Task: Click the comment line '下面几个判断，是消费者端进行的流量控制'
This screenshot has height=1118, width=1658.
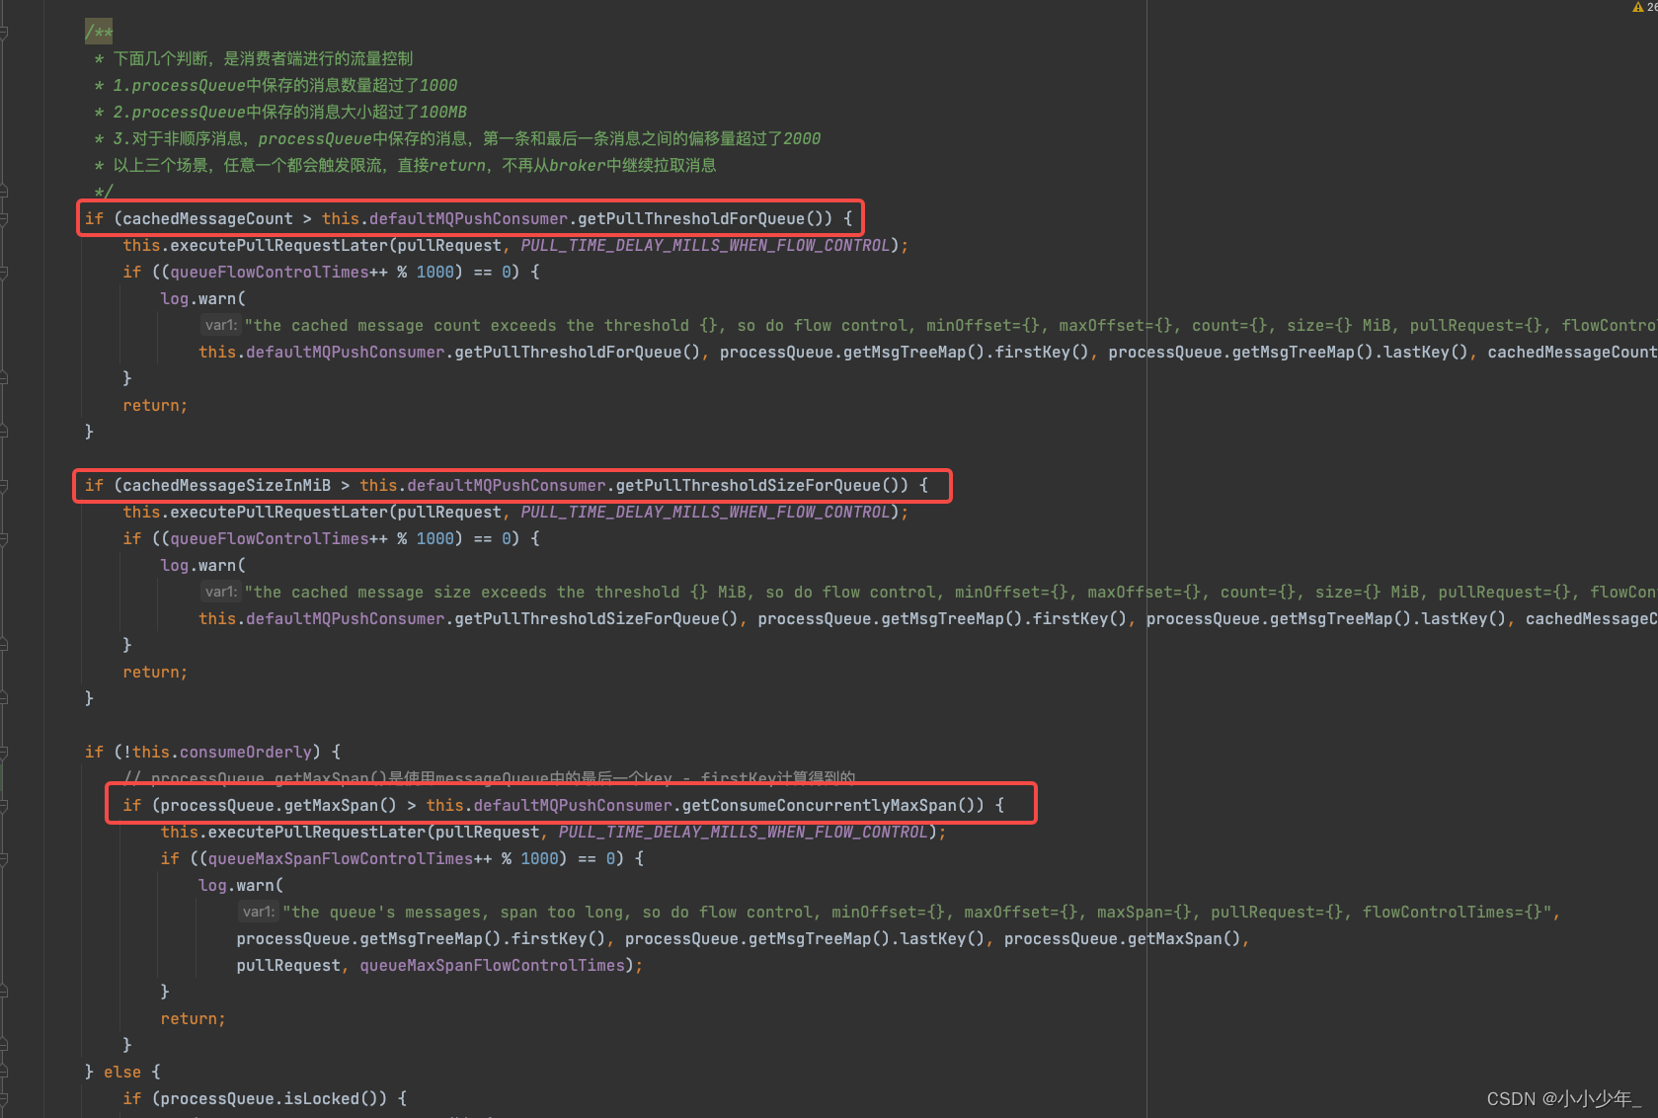Action: 263,58
